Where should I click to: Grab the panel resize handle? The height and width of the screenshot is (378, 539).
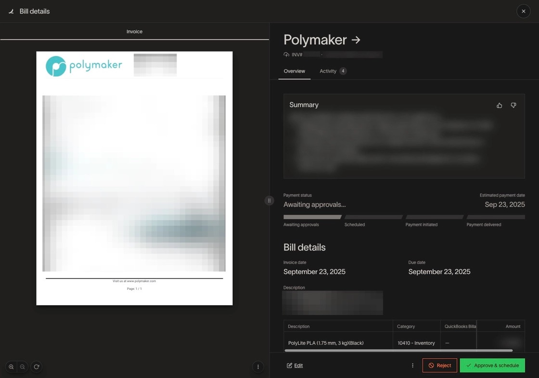269,201
